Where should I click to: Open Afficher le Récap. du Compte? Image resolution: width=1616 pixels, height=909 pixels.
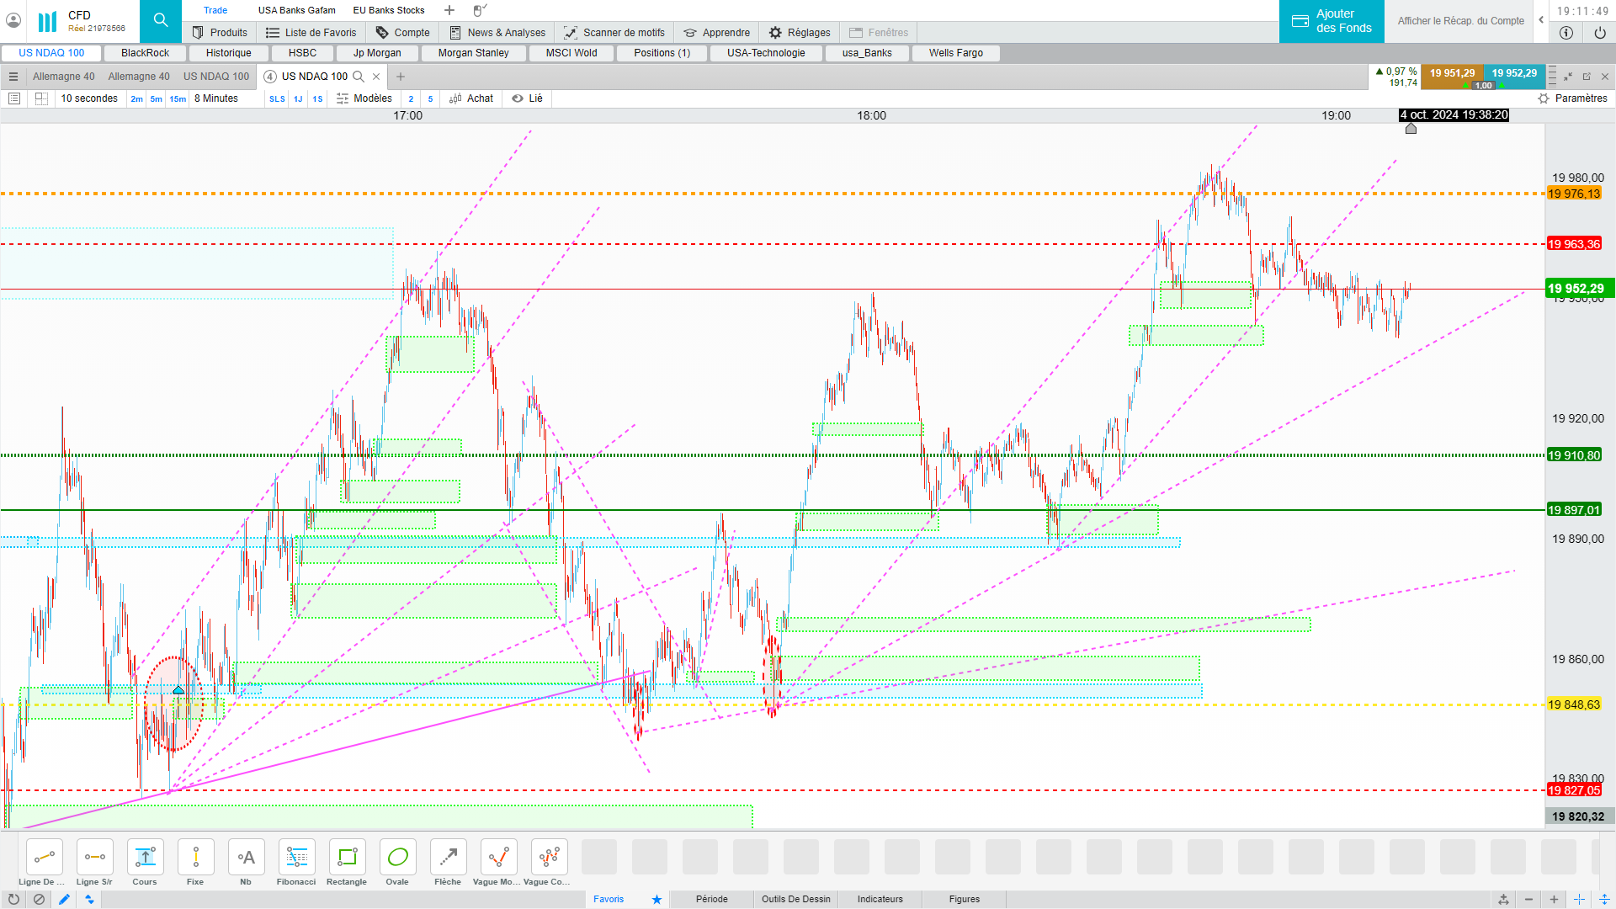point(1460,21)
